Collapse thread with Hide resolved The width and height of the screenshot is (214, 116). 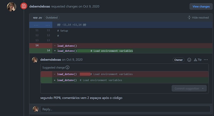coord(198,18)
